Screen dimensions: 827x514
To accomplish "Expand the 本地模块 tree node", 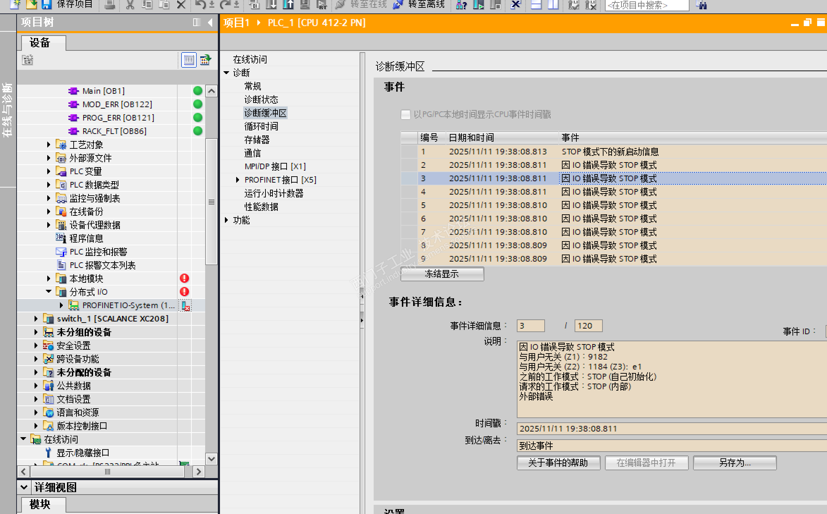I will click(49, 279).
